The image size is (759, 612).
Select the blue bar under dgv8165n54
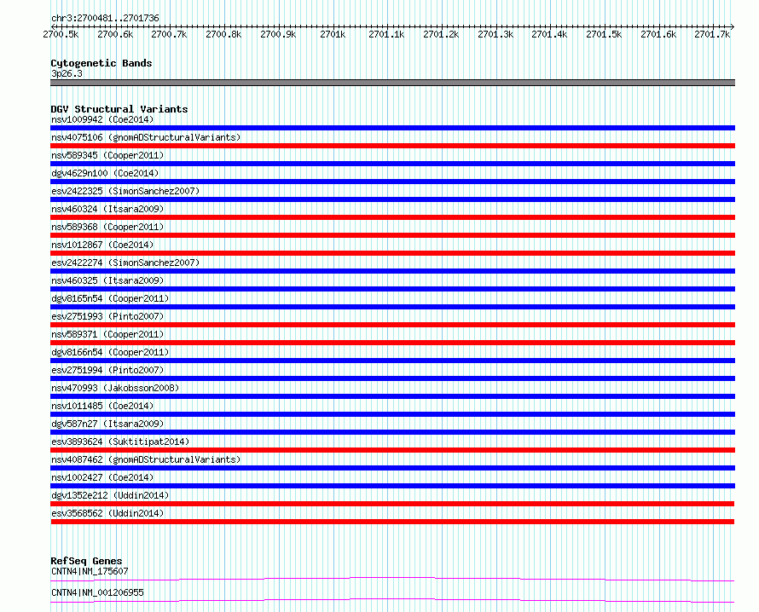click(392, 307)
